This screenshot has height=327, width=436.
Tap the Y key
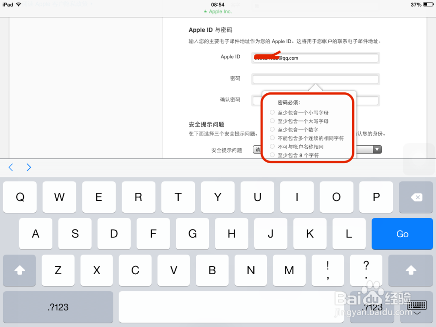pos(218,197)
